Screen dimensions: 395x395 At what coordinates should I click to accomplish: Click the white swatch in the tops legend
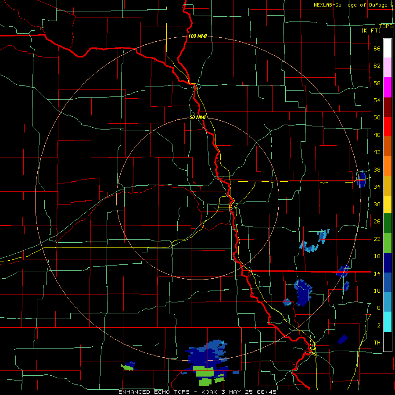pos(388,48)
